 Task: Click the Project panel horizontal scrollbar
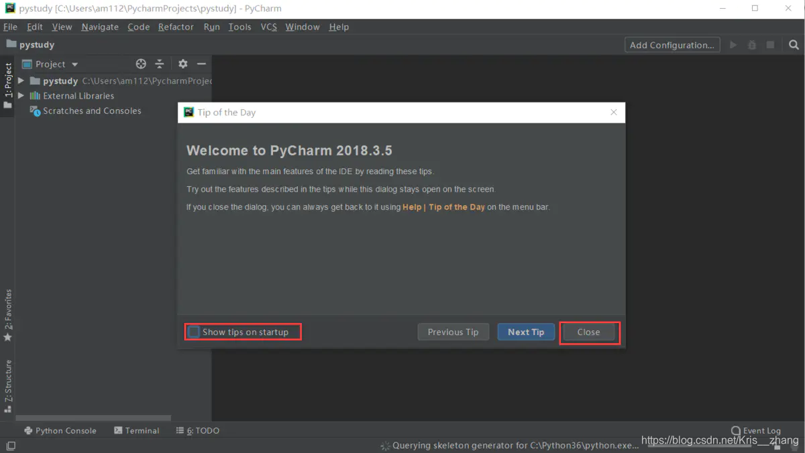click(x=93, y=418)
